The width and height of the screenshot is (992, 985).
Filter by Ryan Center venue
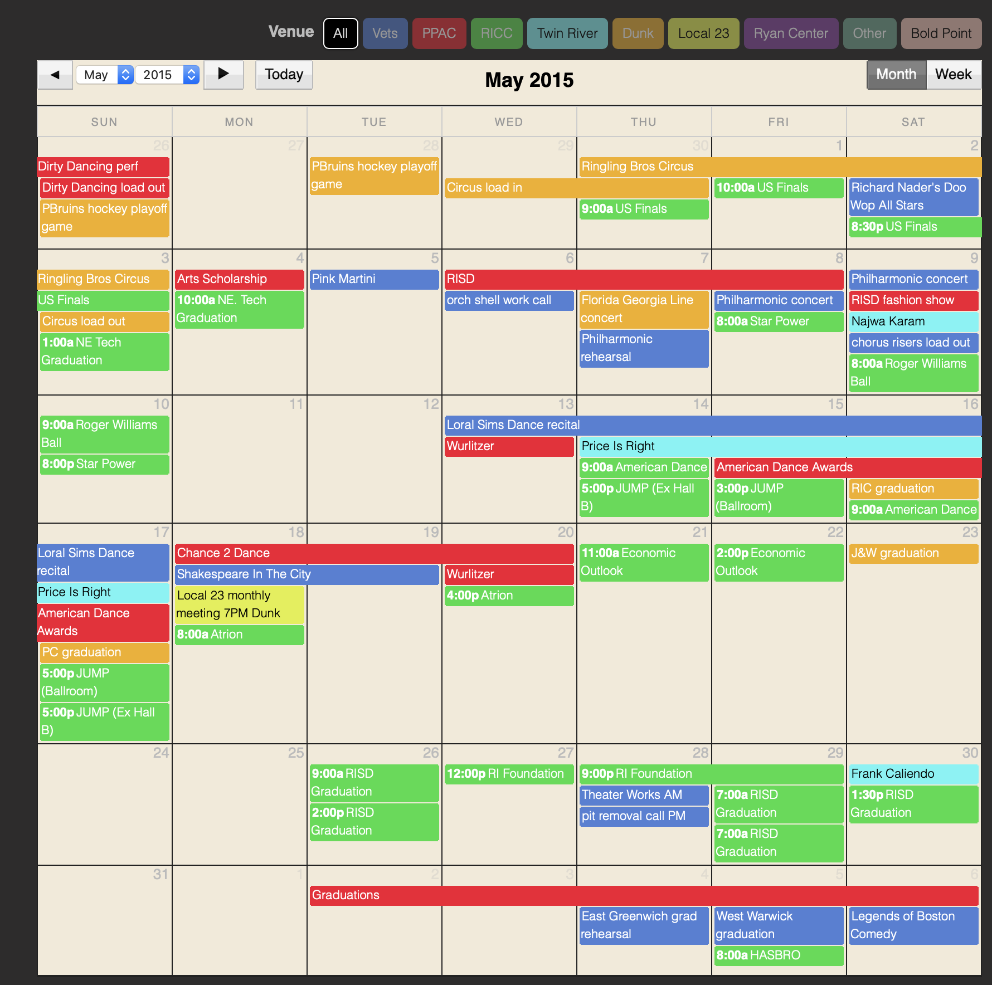[790, 33]
